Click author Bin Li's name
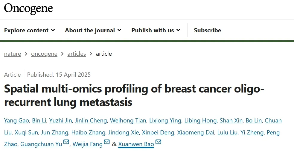 [39, 121]
